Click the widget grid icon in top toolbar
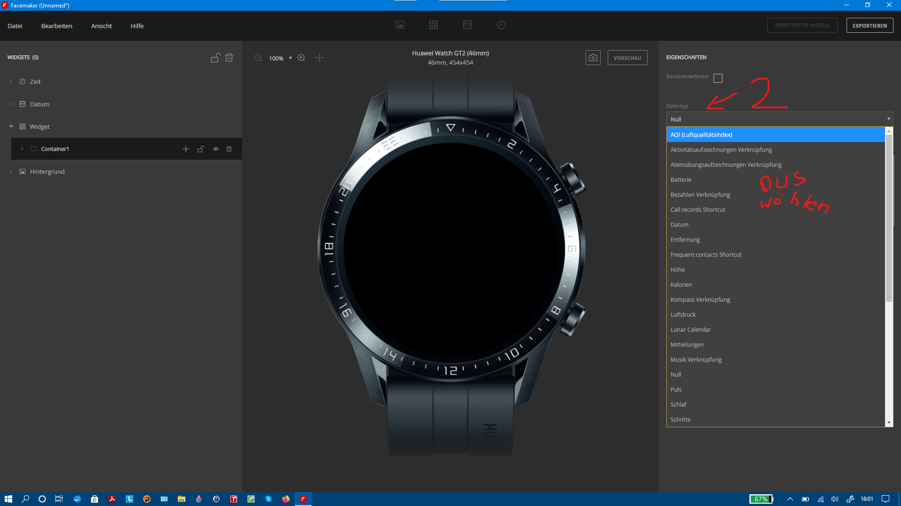This screenshot has height=506, width=901. (x=434, y=25)
